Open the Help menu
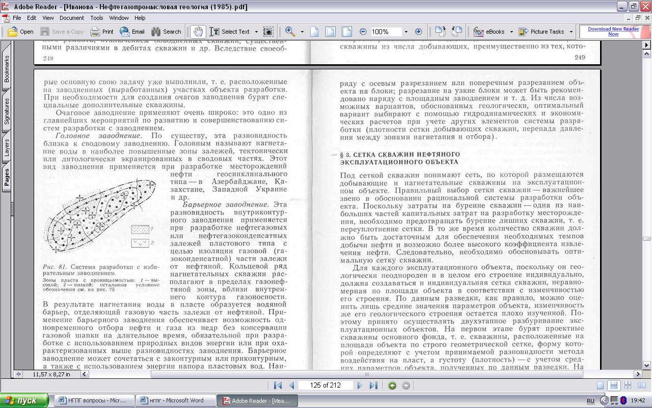Image resolution: width=652 pixels, height=408 pixels. pyautogui.click(x=140, y=18)
